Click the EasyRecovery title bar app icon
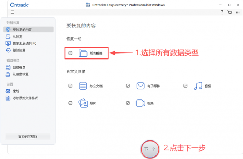Viewport: 243px width, 159px height. [x=88, y=5]
